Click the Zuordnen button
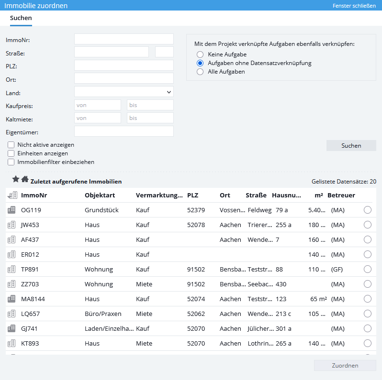Viewport: 382px width, 380px height. tap(345, 365)
